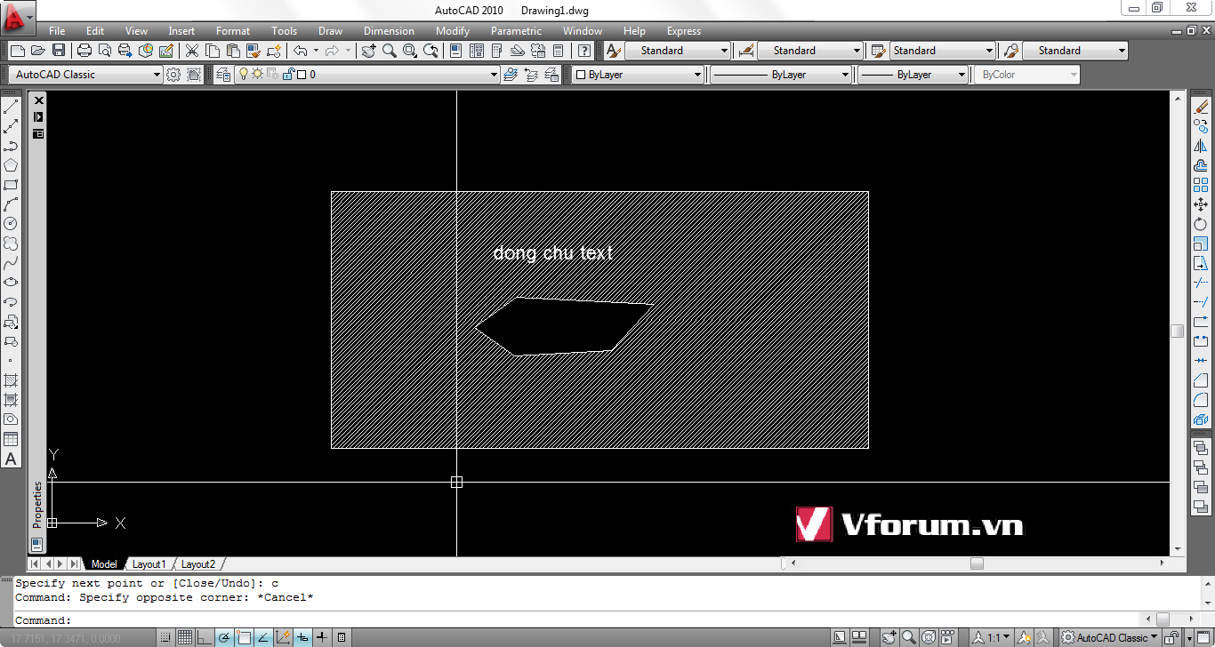
Task: Toggle Polar Tracking in status bar
Action: click(x=224, y=637)
